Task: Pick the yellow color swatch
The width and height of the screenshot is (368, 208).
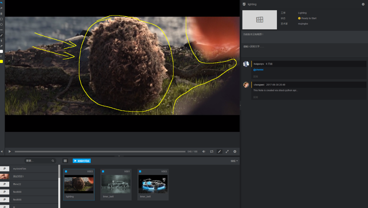Action: (1, 61)
